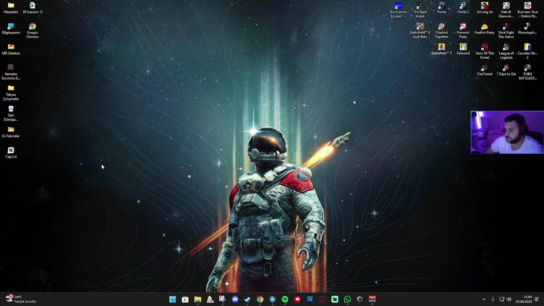Select the Portal 2 shortcut
This screenshot has width=544, height=306.
point(463,8)
